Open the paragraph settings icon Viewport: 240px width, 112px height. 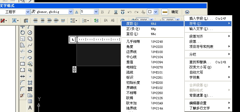26,20
